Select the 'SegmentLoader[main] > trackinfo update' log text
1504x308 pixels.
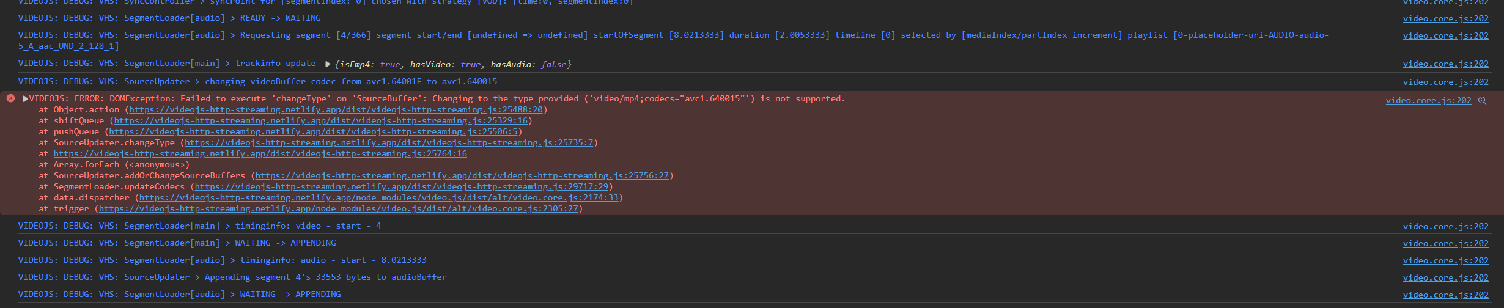tap(167, 64)
